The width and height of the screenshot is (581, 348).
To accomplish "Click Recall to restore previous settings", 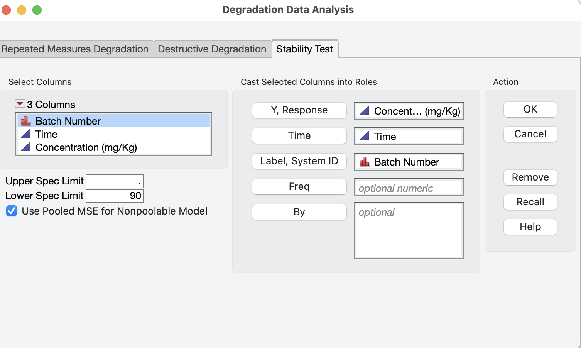I will pos(530,202).
